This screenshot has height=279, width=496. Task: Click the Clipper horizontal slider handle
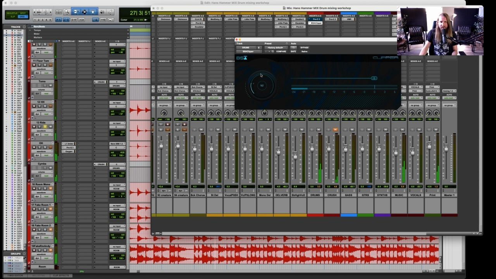(x=374, y=78)
